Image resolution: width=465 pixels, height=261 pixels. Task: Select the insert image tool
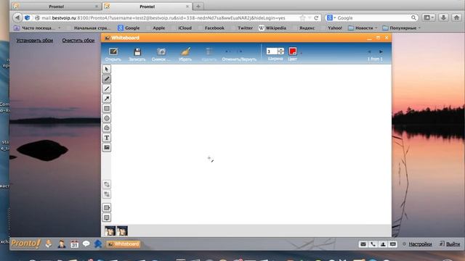(107, 147)
